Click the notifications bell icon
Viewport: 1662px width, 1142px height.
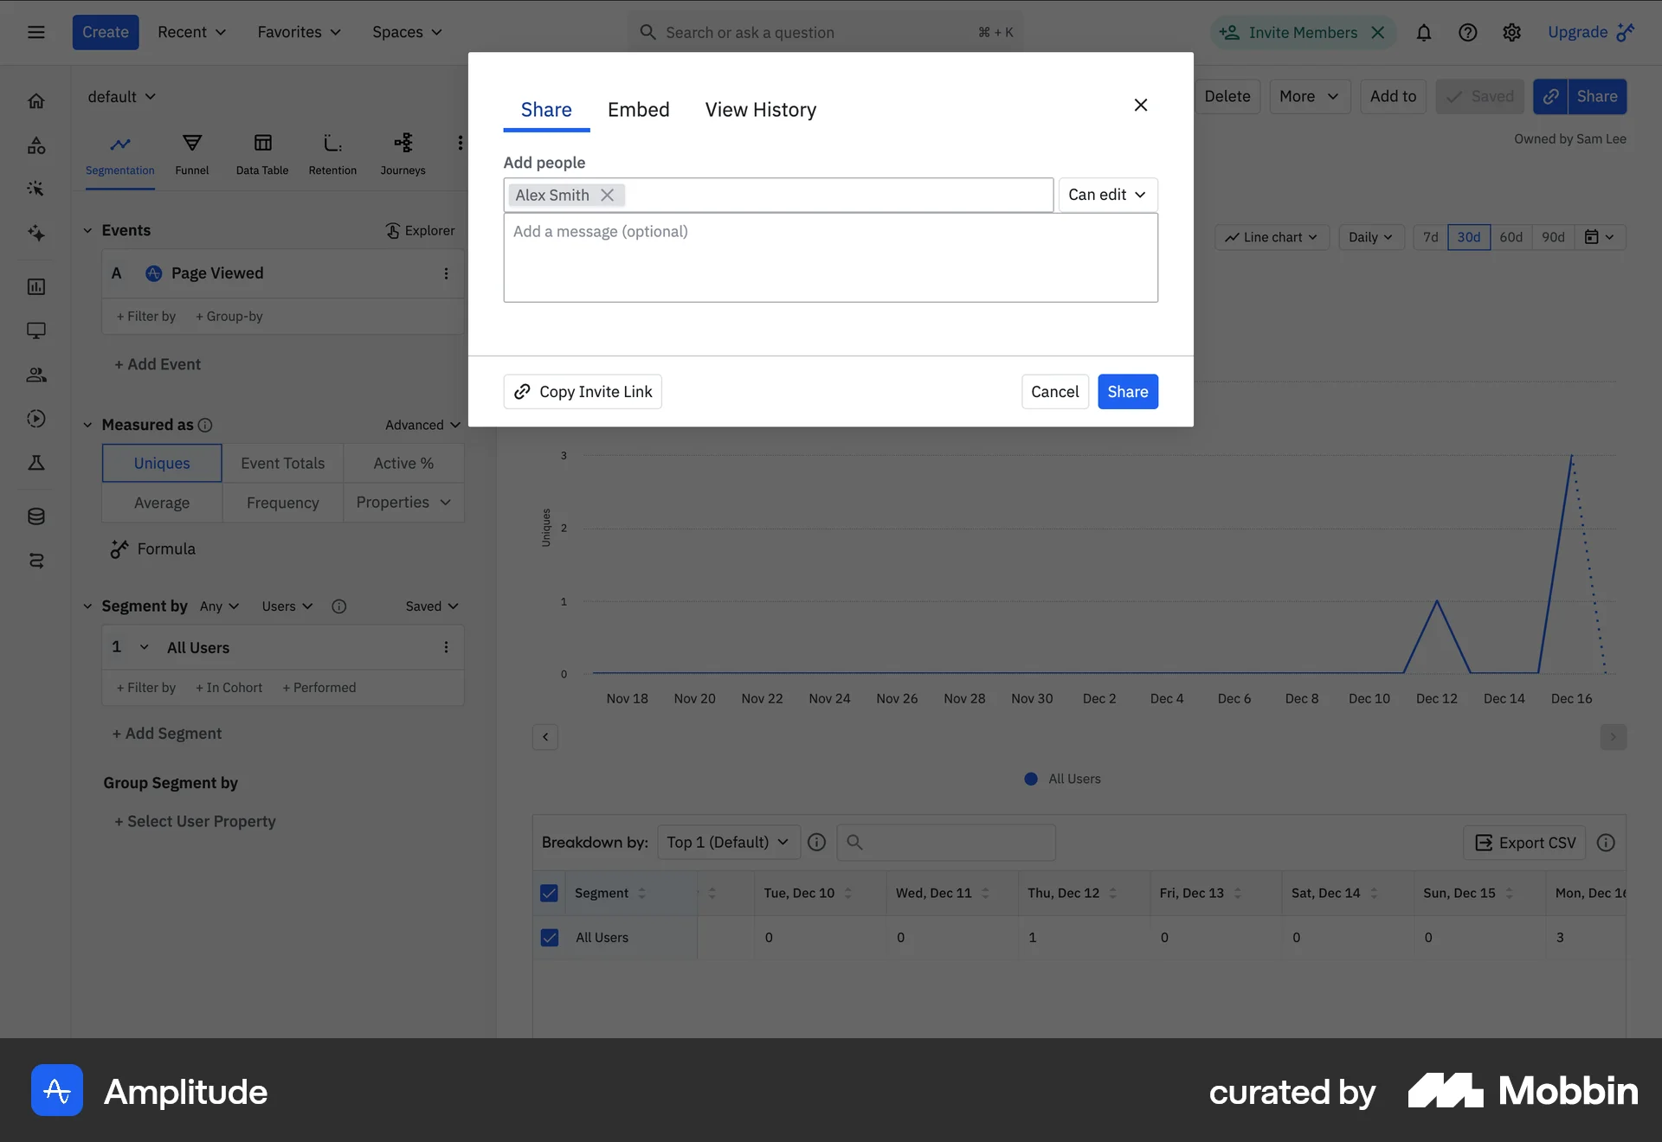[1423, 33]
